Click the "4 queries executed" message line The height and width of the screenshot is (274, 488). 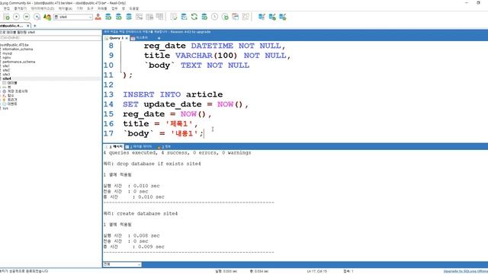[177, 153]
